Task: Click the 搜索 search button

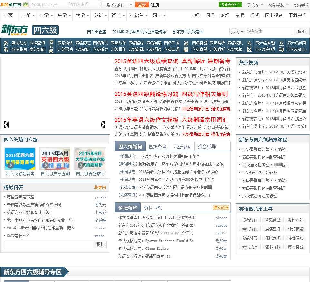Action: (x=301, y=32)
